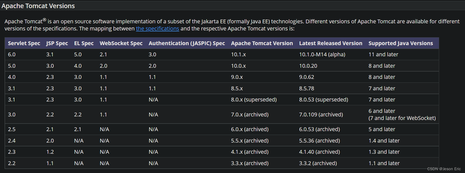
Task: Click Servlet Spec '2.2' in the 3.3.x row
Action: click(x=12, y=163)
